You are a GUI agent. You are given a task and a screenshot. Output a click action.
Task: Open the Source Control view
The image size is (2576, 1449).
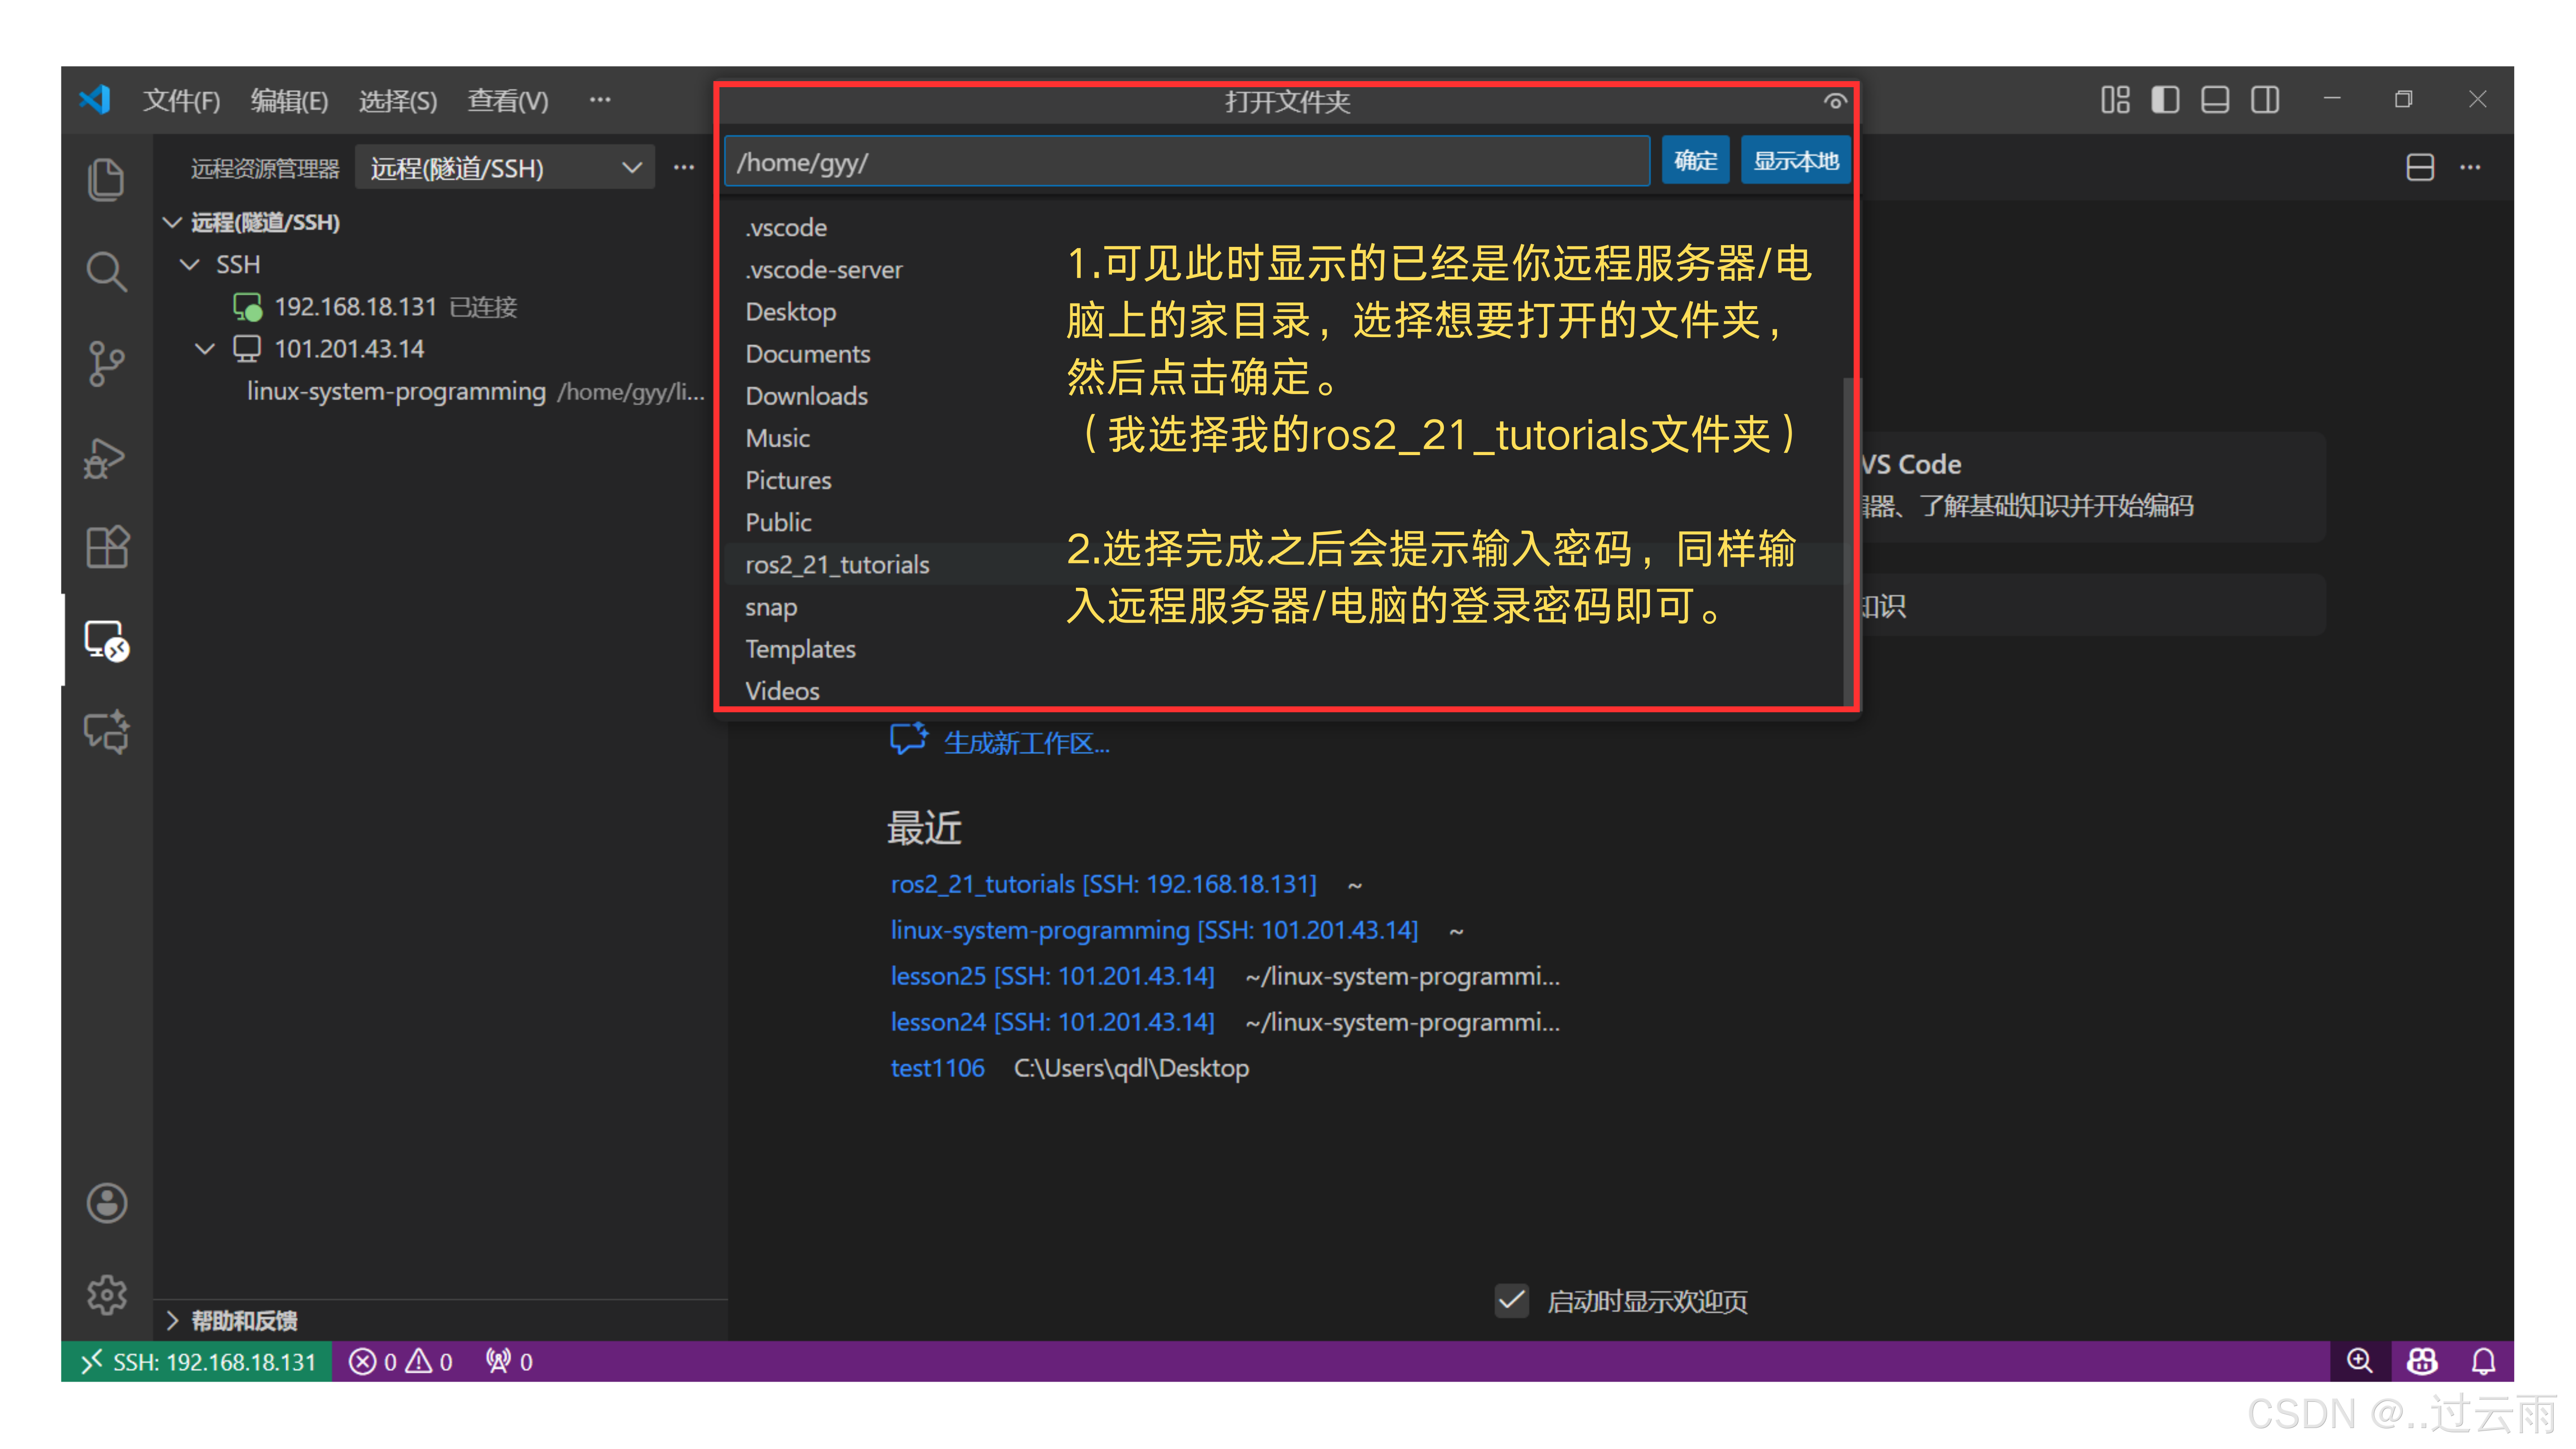click(106, 363)
